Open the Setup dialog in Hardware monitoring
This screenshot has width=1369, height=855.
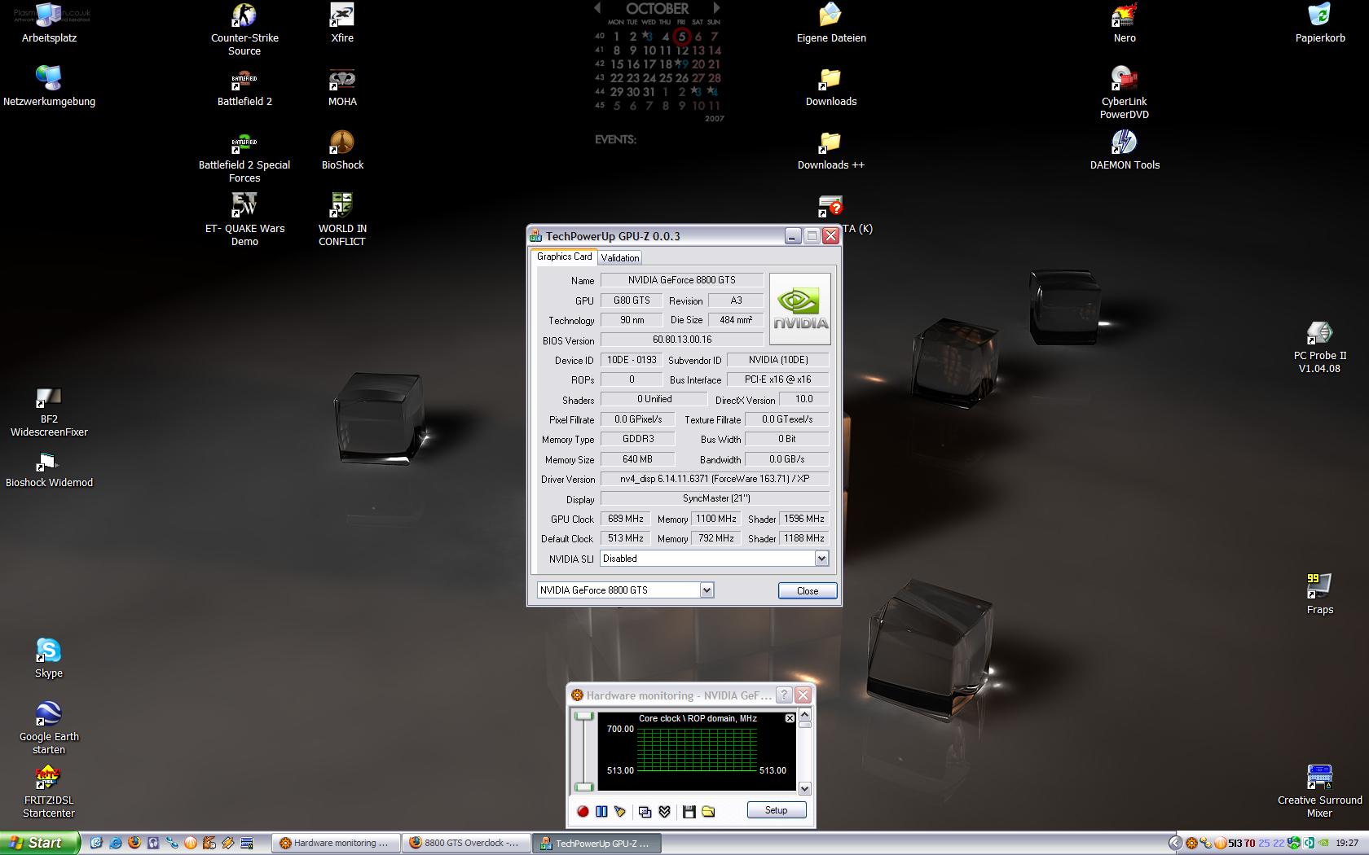777,810
